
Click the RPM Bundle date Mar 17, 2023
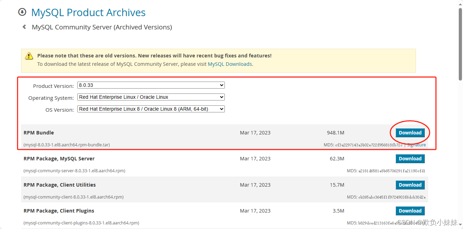tap(255, 133)
